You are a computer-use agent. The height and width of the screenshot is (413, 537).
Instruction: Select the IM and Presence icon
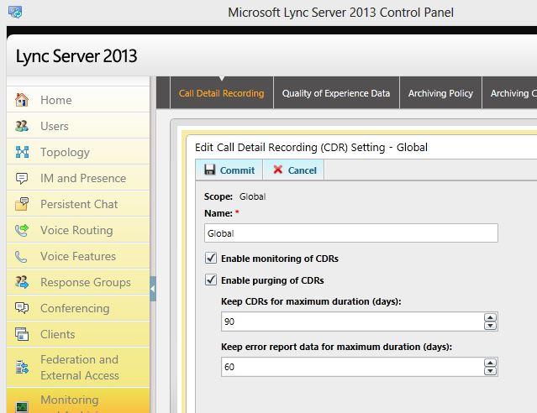pyautogui.click(x=22, y=178)
